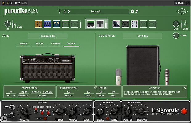Image resolution: width=191 pixels, height=123 pixels.
Task: Toggle the IN button in top bar
Action: (x=3, y=3)
